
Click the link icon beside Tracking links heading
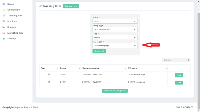[40, 6]
